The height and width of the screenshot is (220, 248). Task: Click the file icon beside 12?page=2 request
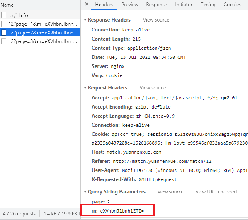pos(4,33)
